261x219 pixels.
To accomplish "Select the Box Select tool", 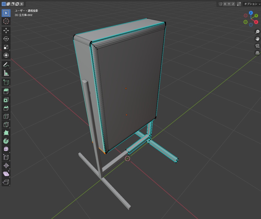I will coord(6,13).
